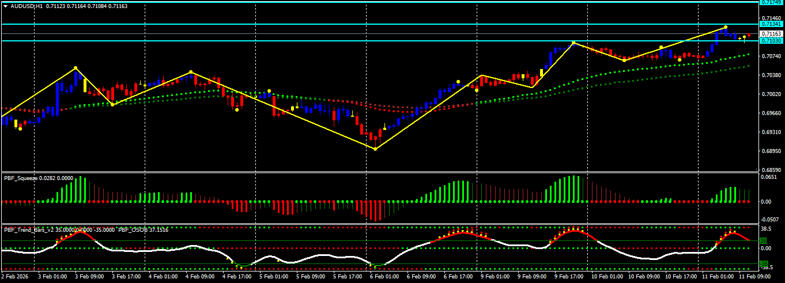This screenshot has height=283, width=785.
Task: Click the -0.0507 squeeze scale value
Action: tap(771, 220)
